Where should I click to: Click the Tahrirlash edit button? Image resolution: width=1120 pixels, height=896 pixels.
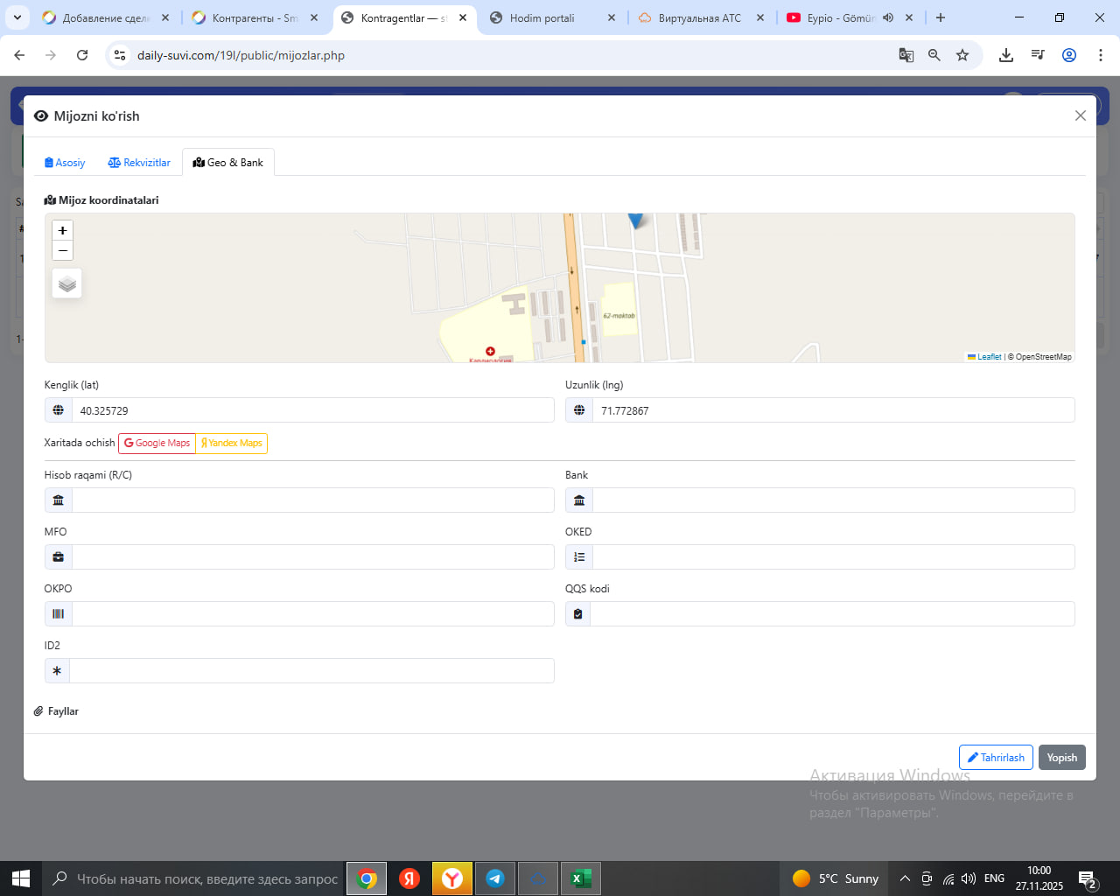pyautogui.click(x=996, y=758)
